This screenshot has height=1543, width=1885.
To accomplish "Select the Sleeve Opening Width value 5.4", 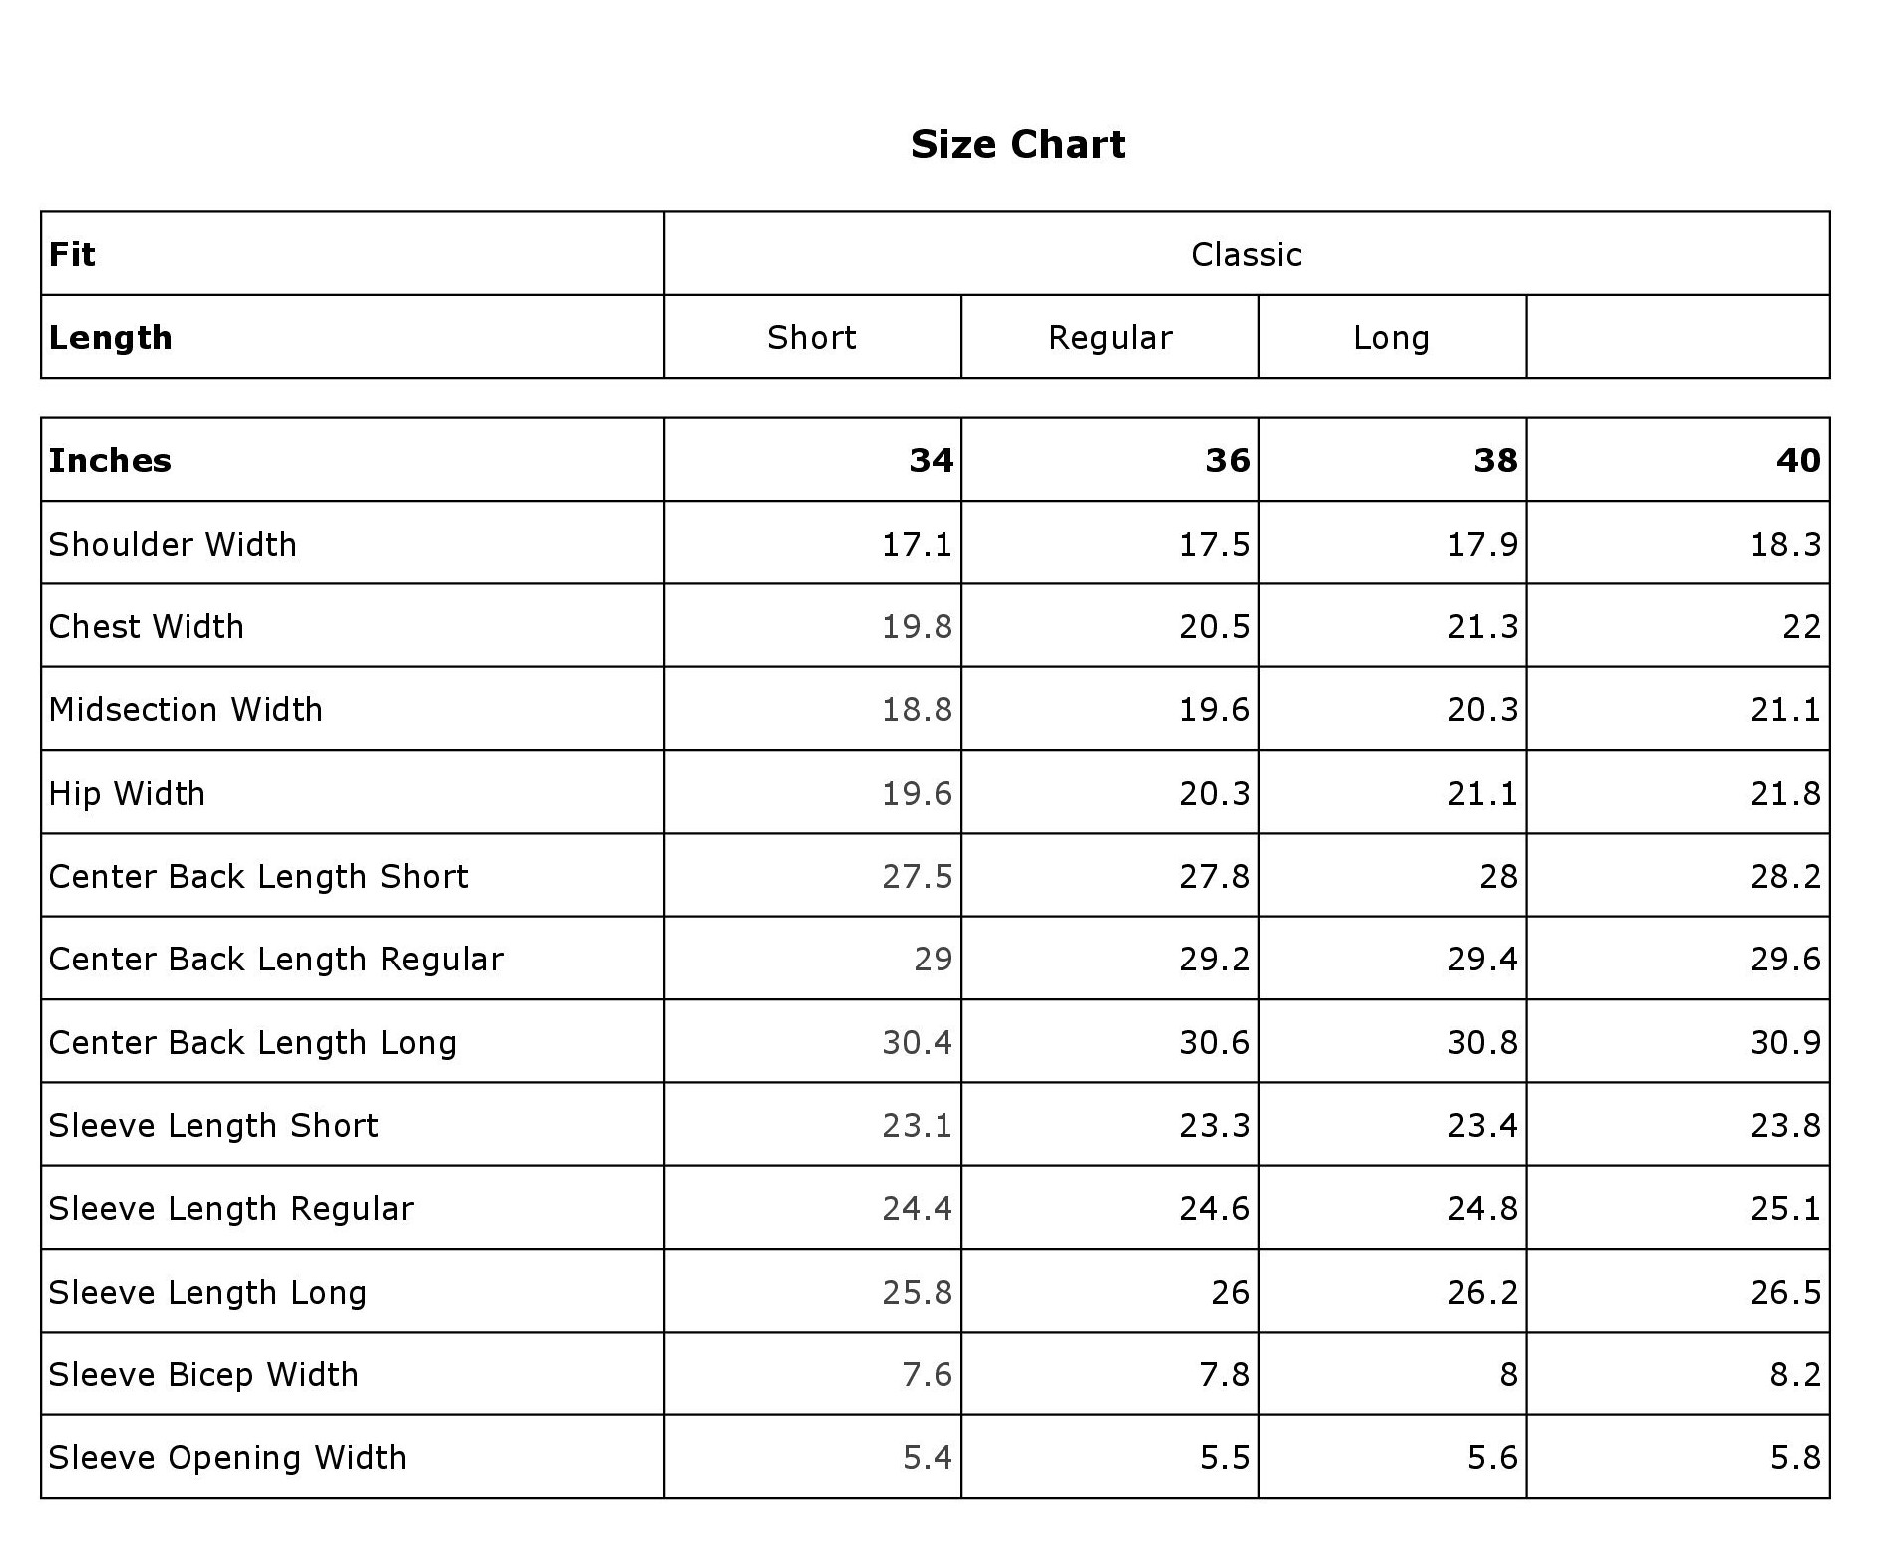I will pos(927,1458).
